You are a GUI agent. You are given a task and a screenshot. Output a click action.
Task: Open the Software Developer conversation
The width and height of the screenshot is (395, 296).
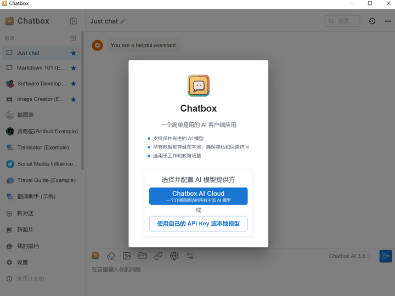(42, 83)
